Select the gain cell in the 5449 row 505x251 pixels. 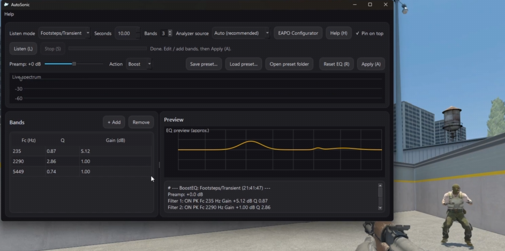tap(115, 172)
